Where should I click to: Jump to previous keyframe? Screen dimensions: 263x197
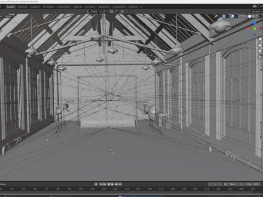[105, 184]
